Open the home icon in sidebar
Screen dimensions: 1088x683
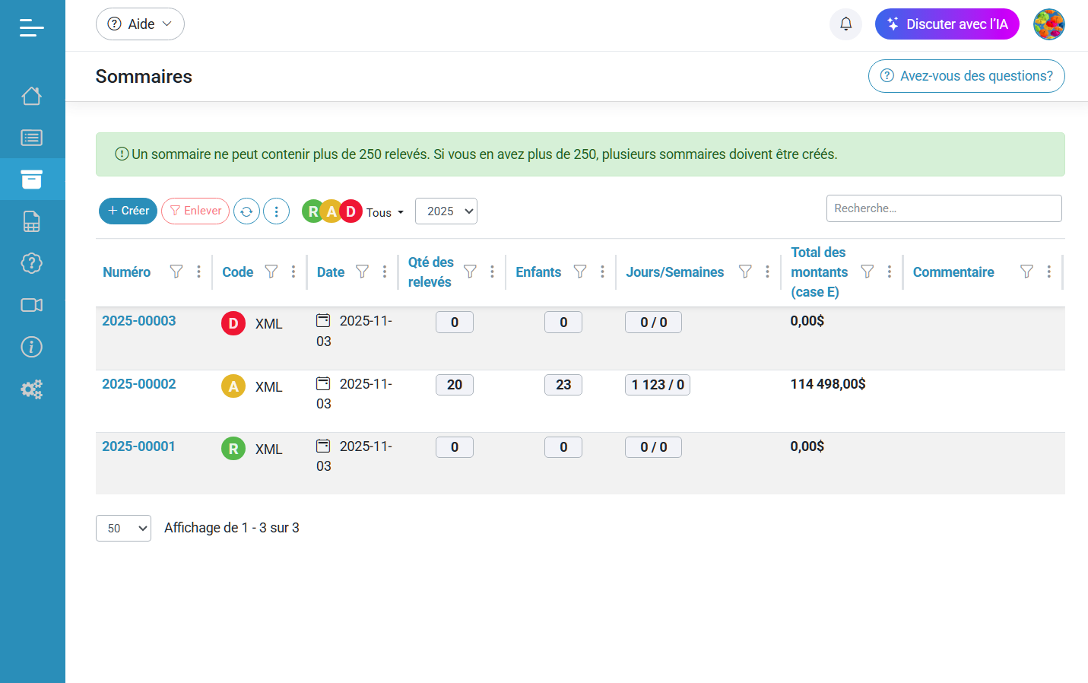31,96
